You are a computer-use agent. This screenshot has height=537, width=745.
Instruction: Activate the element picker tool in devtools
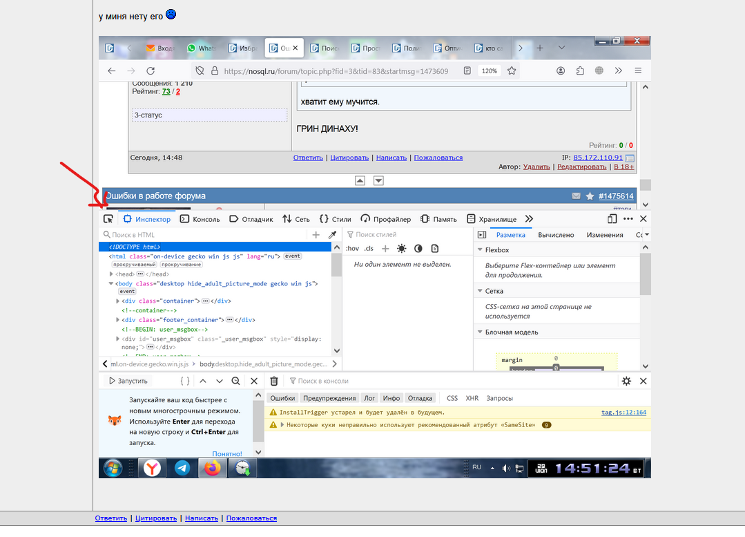point(108,219)
